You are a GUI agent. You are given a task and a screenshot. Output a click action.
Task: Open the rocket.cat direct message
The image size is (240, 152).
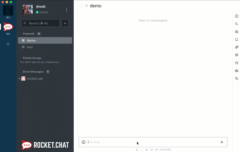[45, 78]
